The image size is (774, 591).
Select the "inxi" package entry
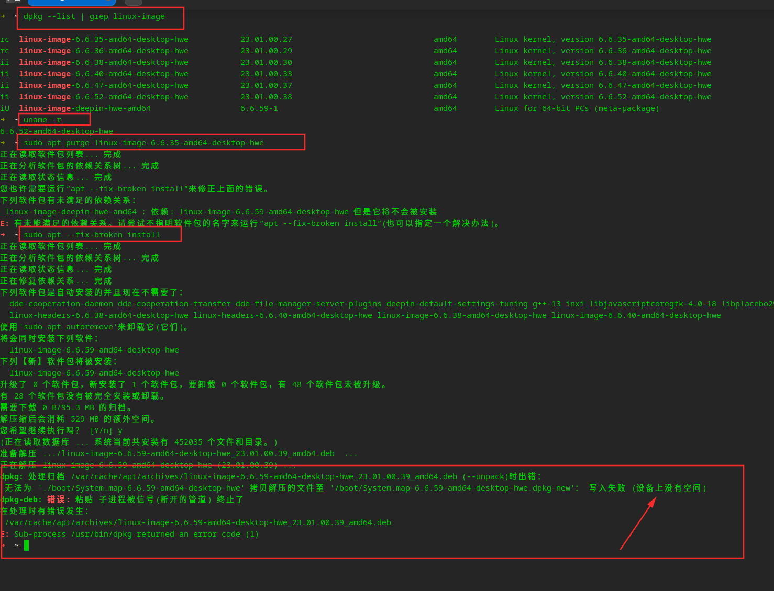click(x=575, y=304)
